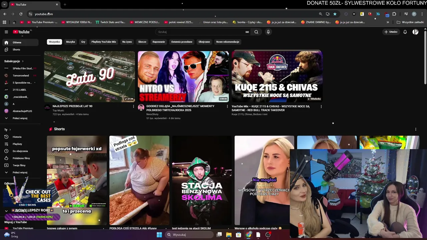Open the Lata 90 video thumbnail
The image size is (427, 240).
(x=89, y=77)
